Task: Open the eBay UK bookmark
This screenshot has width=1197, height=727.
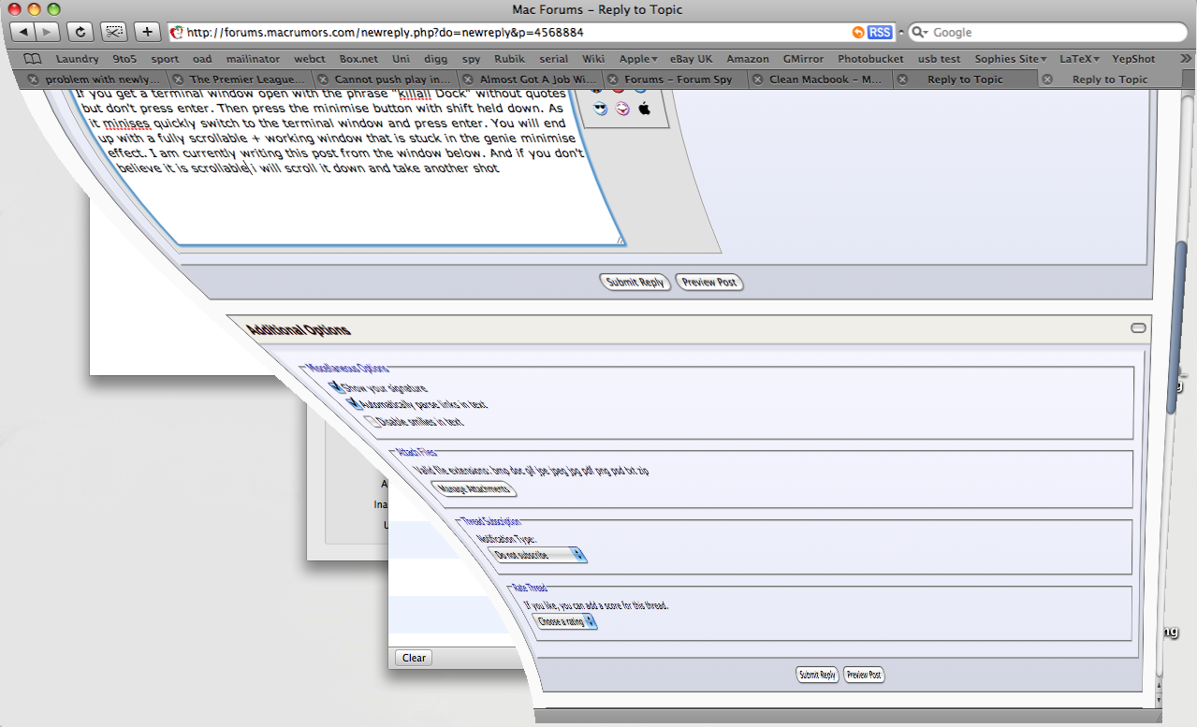Action: tap(692, 58)
